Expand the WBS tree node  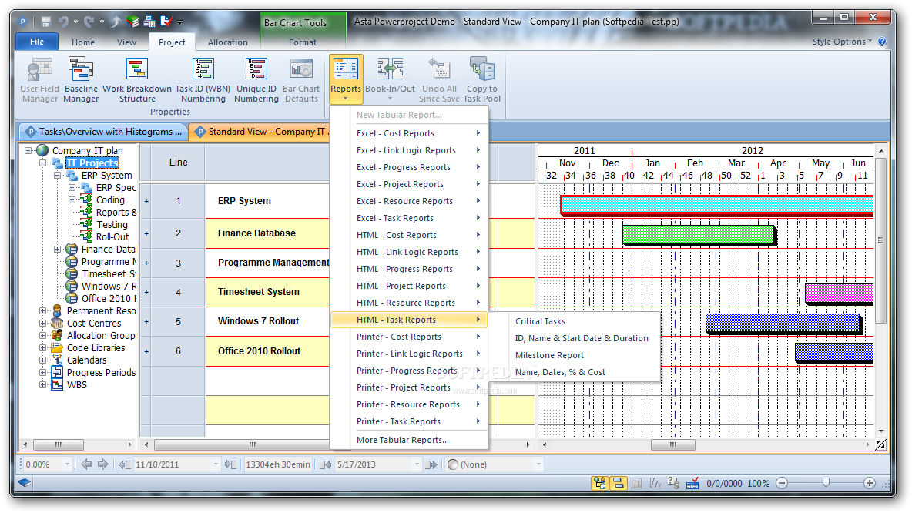coord(42,384)
